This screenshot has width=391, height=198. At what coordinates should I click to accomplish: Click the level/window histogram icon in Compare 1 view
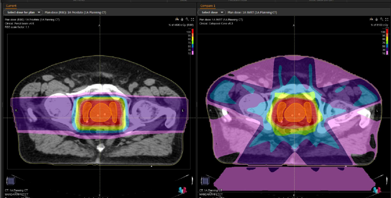tap(372, 19)
